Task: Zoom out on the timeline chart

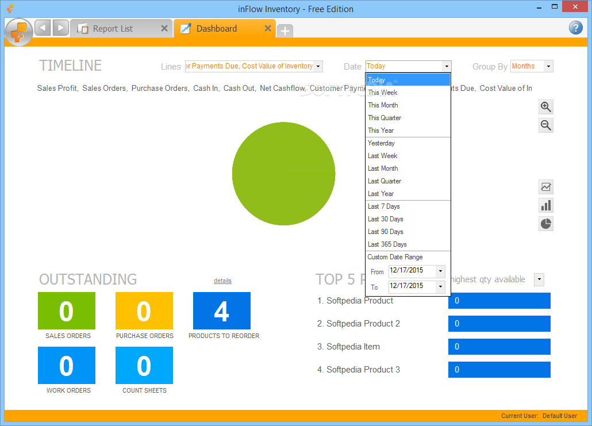Action: [545, 125]
